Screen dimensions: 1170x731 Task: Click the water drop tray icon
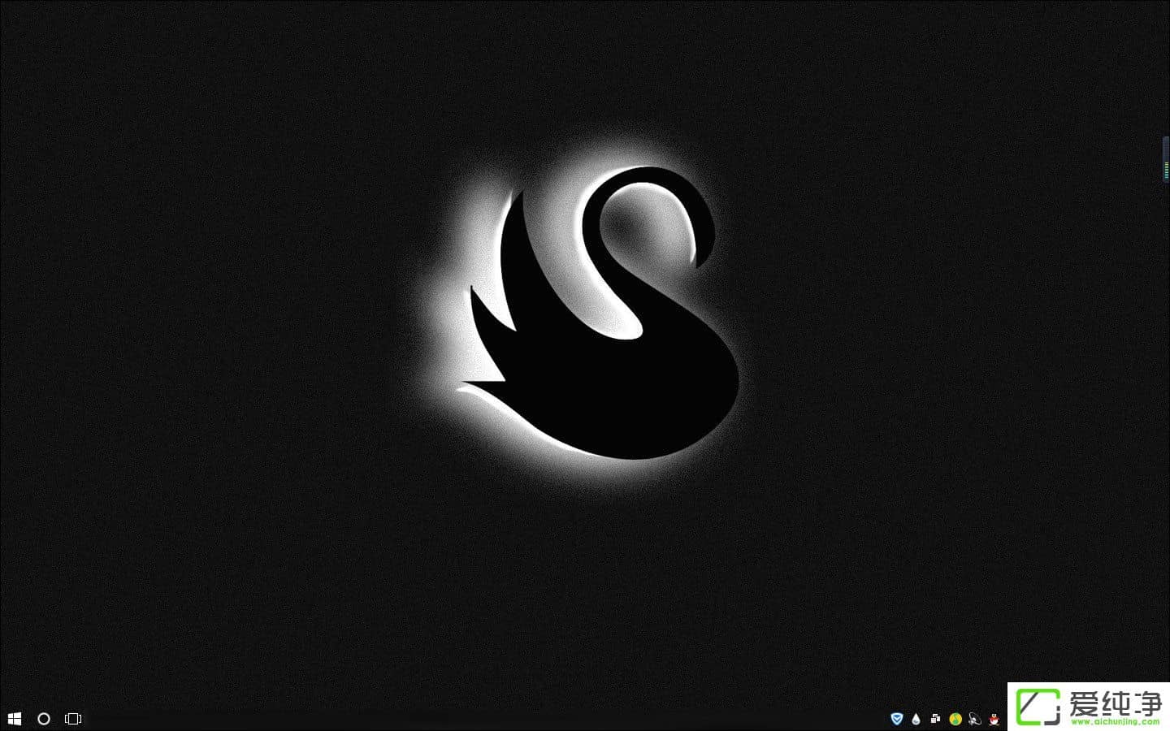[916, 719]
